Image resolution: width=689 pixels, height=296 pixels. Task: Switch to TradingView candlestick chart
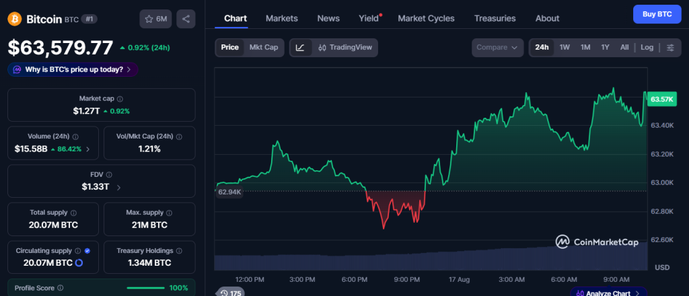click(345, 48)
